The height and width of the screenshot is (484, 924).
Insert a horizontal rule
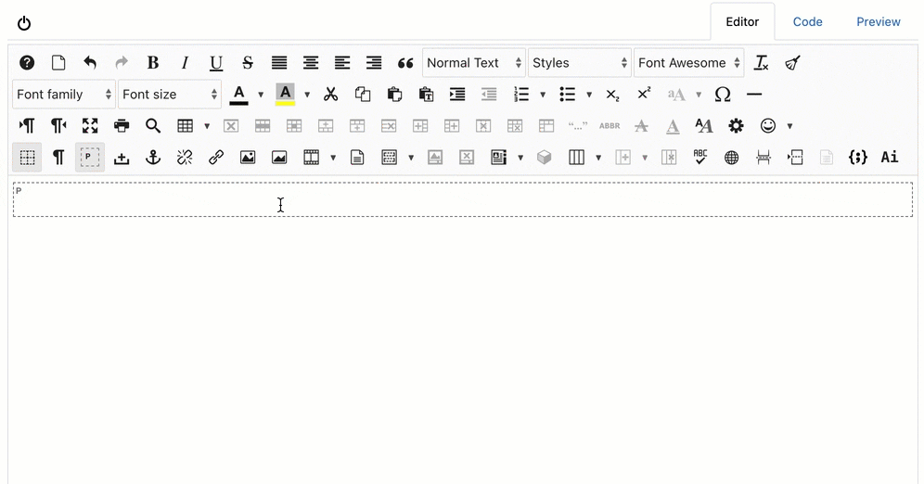[x=754, y=95]
